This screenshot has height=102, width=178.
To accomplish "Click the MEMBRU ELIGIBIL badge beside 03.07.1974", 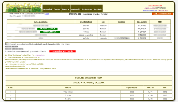I will (x=48, y=29).
